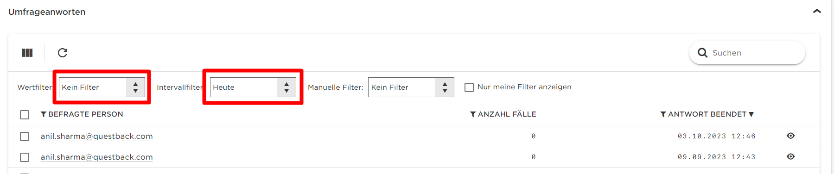The image size is (834, 174).
Task: Enable Nur meine Filter anzeigen checkbox
Action: [469, 87]
